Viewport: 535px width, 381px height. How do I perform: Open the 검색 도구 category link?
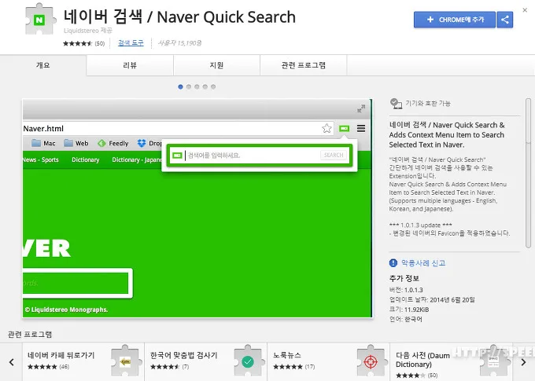132,43
